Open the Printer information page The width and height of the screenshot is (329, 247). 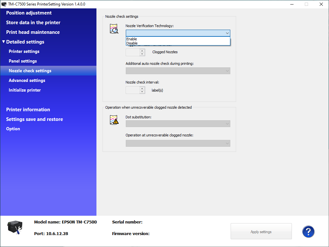(x=28, y=110)
